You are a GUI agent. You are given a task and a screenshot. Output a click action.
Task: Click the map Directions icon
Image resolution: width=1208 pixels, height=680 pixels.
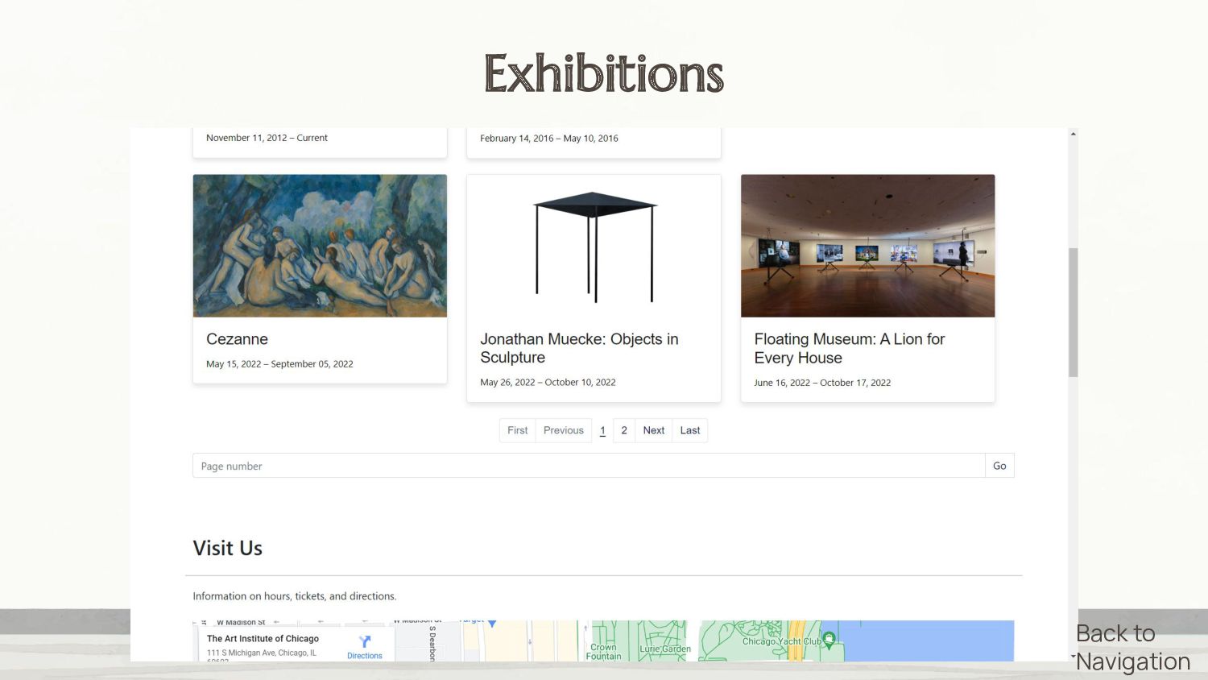[365, 642]
